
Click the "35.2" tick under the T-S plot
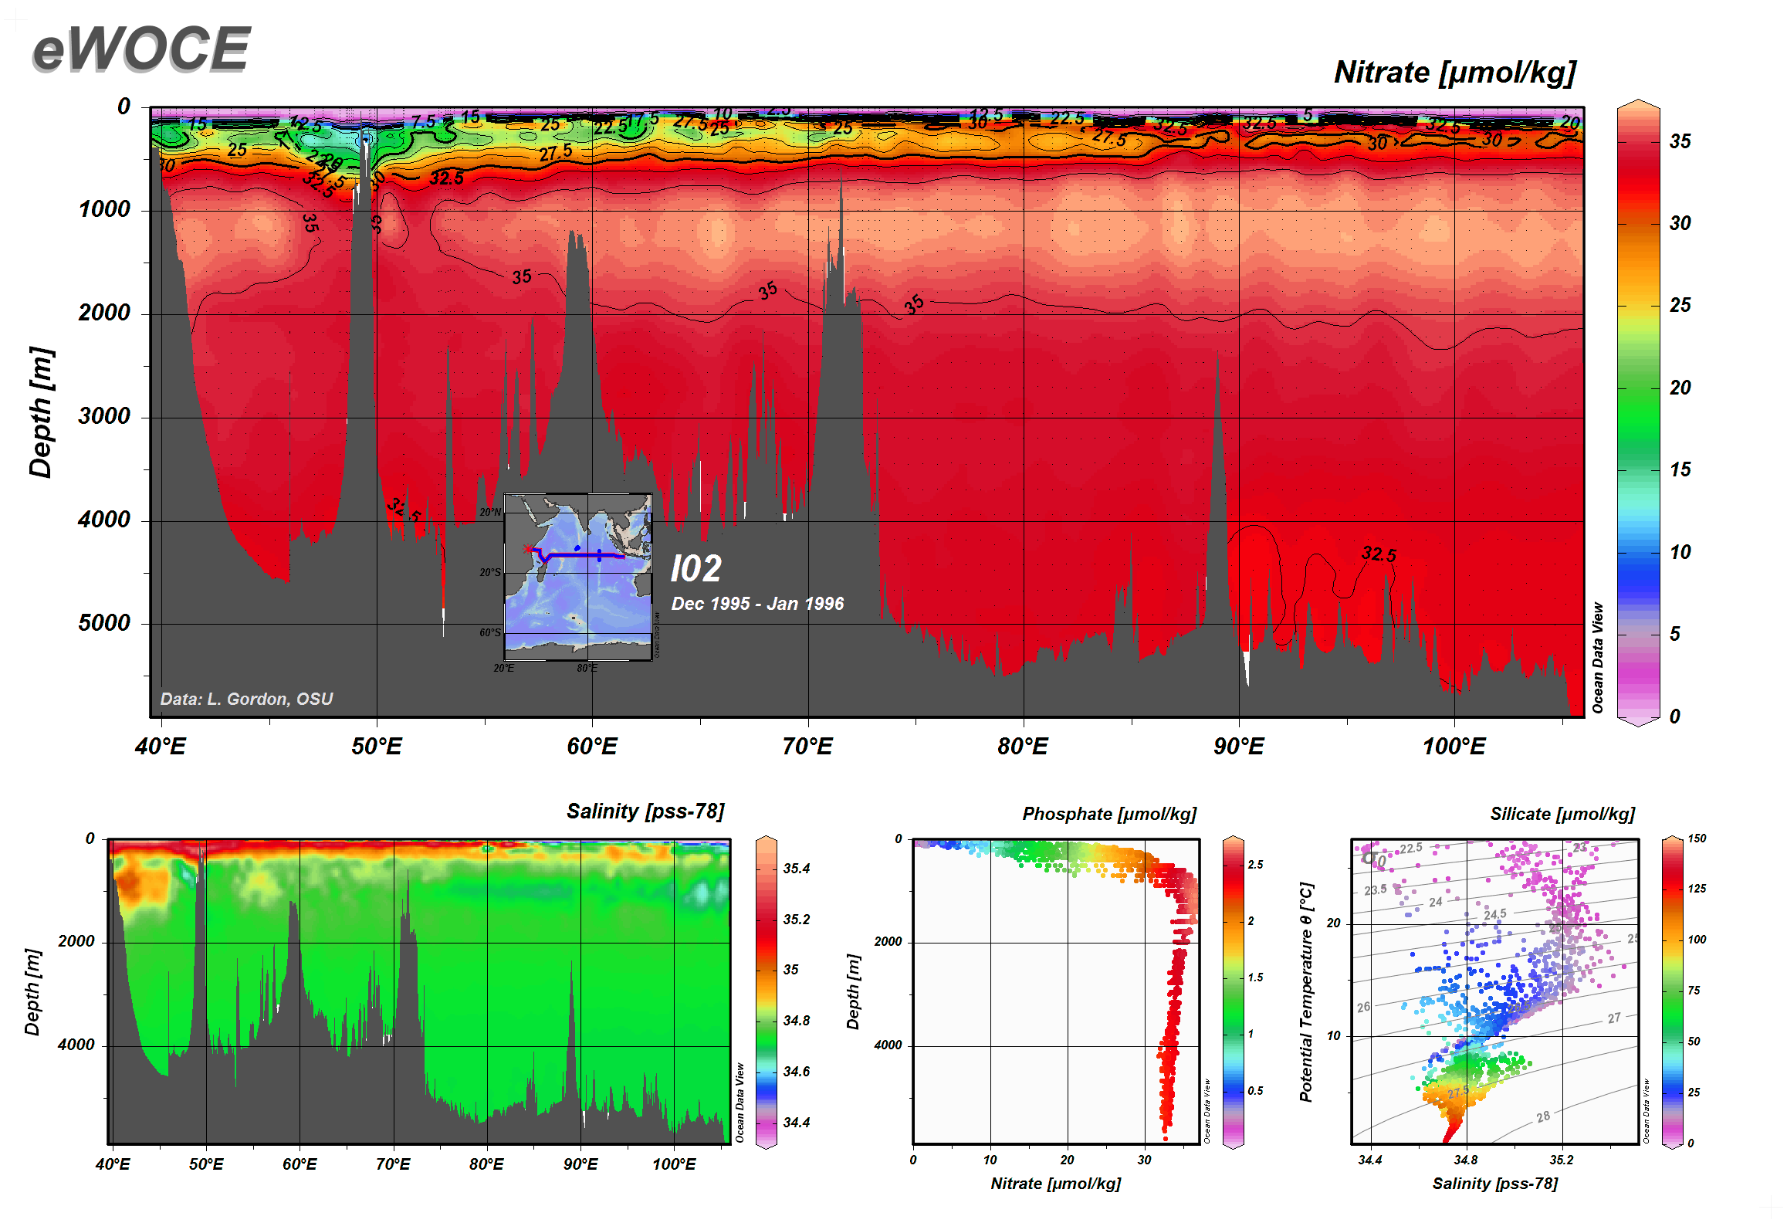(1561, 1160)
